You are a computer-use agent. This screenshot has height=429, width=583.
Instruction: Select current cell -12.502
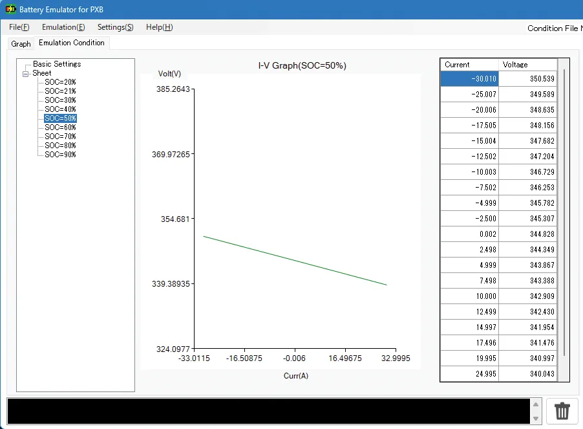pyautogui.click(x=470, y=157)
